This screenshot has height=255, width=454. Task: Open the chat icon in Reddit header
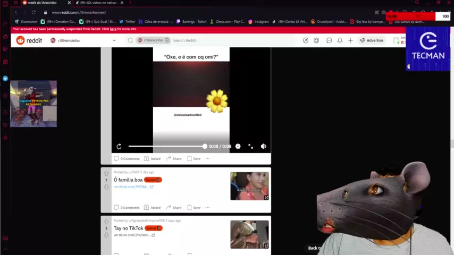[x=329, y=40]
